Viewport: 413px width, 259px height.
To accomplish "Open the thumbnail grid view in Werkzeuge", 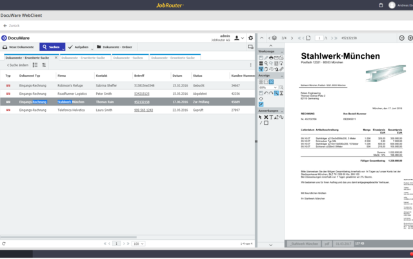I will (x=261, y=63).
